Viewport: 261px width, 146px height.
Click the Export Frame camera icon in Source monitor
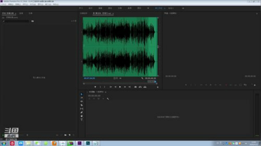136,87
